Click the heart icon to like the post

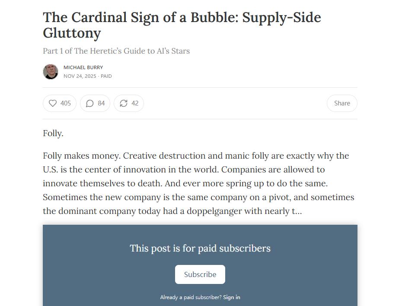pos(53,103)
